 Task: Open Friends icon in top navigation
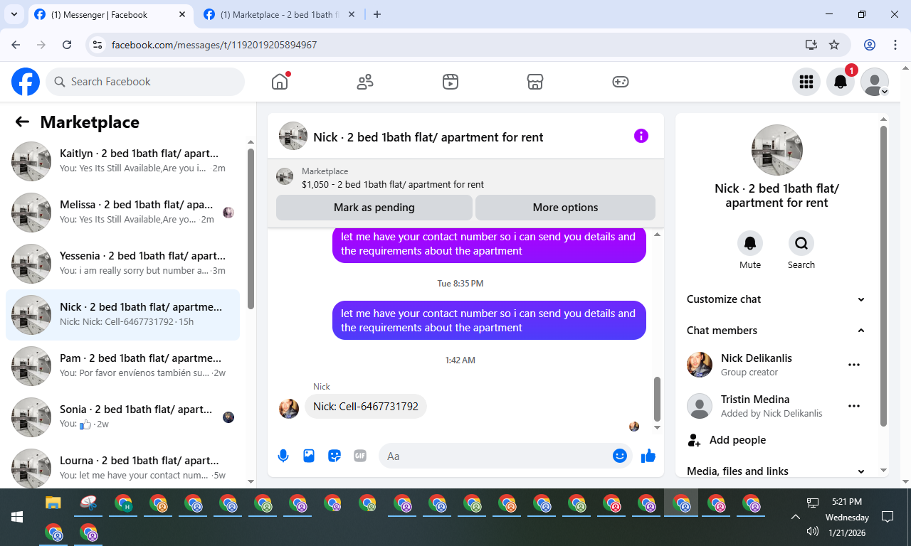click(x=365, y=82)
